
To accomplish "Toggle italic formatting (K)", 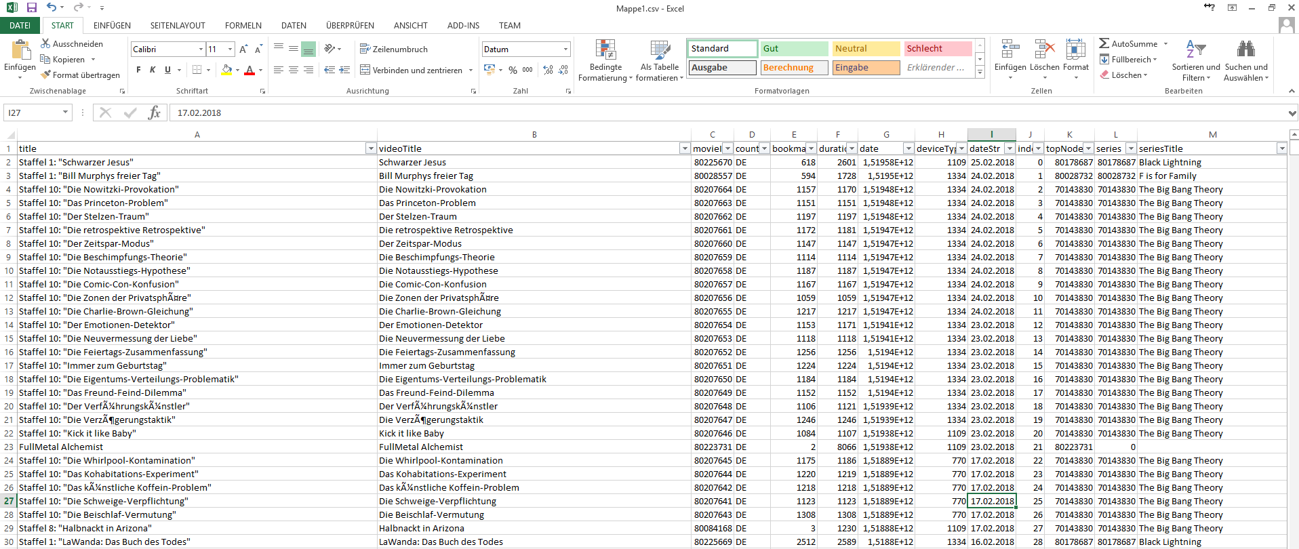I will tap(153, 70).
